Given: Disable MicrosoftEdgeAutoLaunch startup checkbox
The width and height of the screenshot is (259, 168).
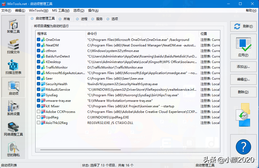Looking at the screenshot, I should pyautogui.click(x=38, y=73).
